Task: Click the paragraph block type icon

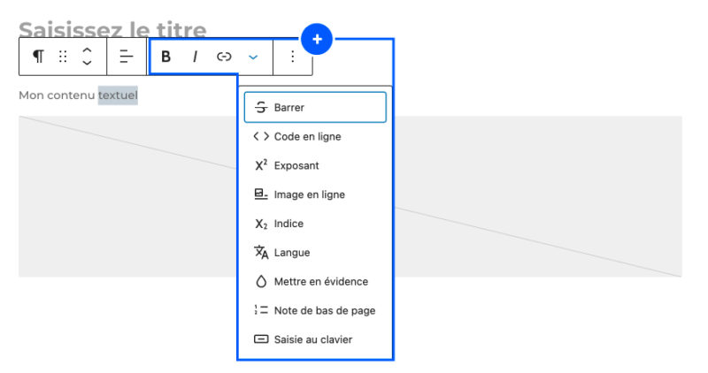Action: (x=38, y=57)
